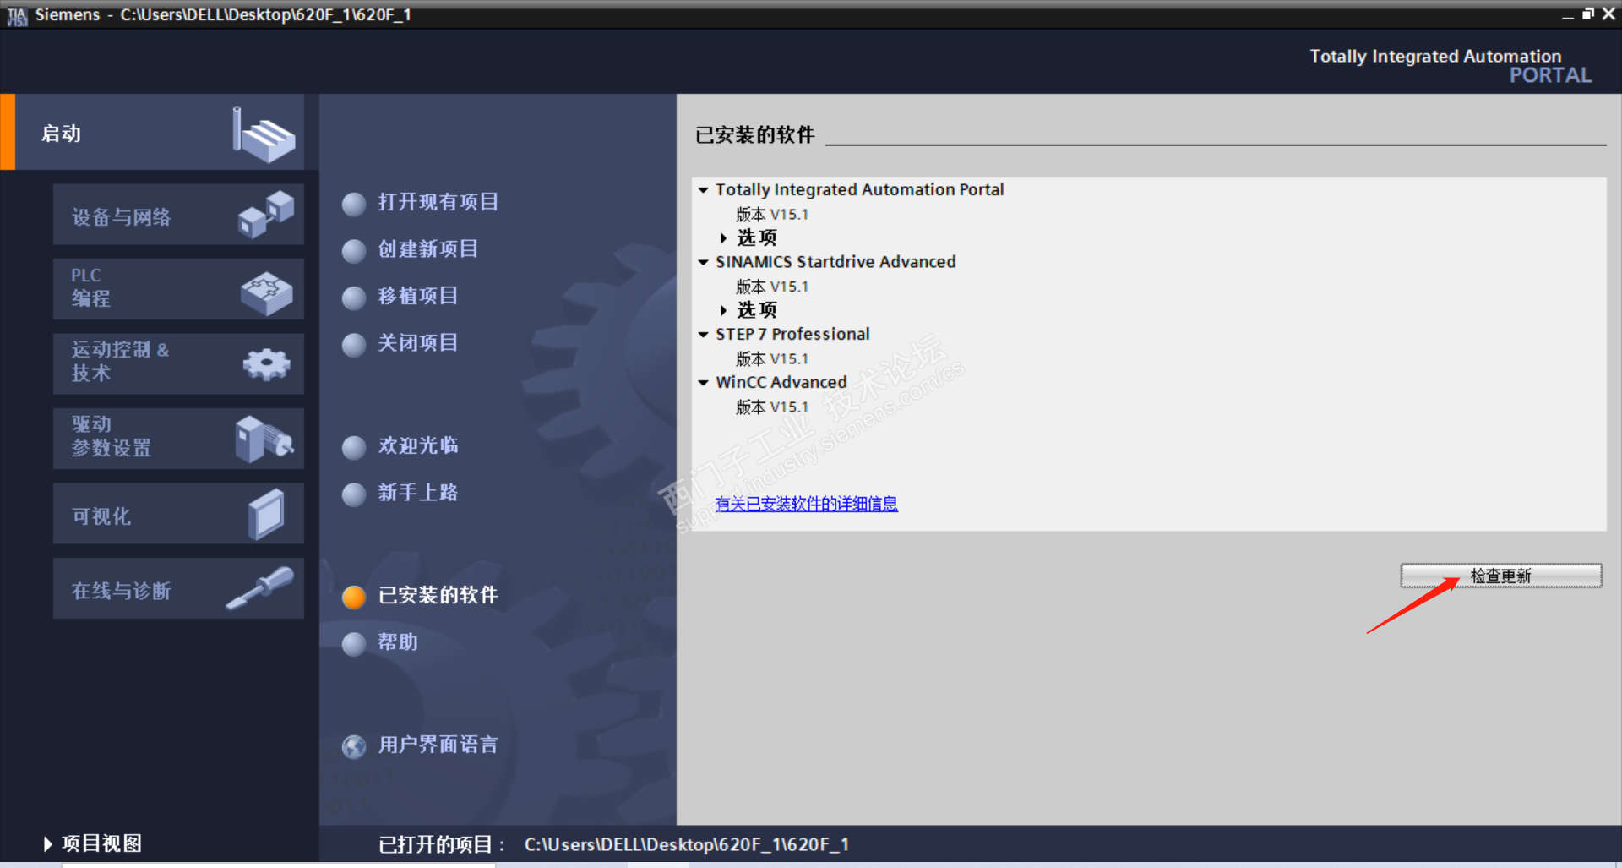Viewport: 1622px width, 868px height.
Task: Select the Totally Integrated Automation Portal tree entry
Action: point(860,190)
